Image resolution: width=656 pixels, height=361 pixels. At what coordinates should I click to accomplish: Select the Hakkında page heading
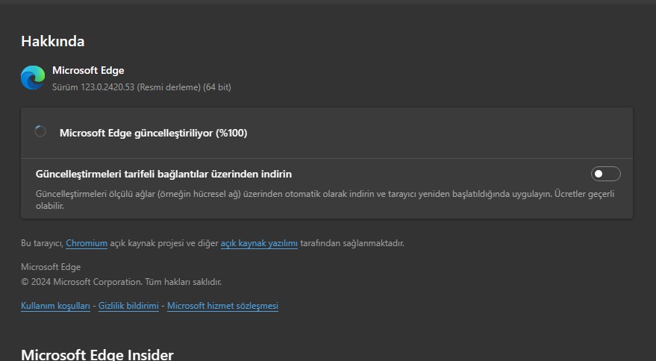click(53, 42)
